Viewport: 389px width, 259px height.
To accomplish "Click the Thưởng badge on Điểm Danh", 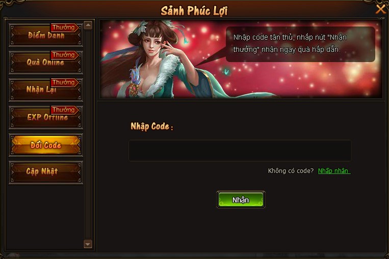I will [x=65, y=27].
